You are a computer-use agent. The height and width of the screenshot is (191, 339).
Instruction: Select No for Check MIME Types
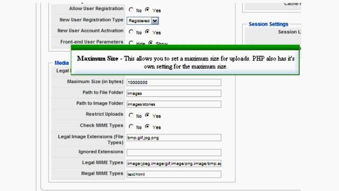click(x=131, y=127)
